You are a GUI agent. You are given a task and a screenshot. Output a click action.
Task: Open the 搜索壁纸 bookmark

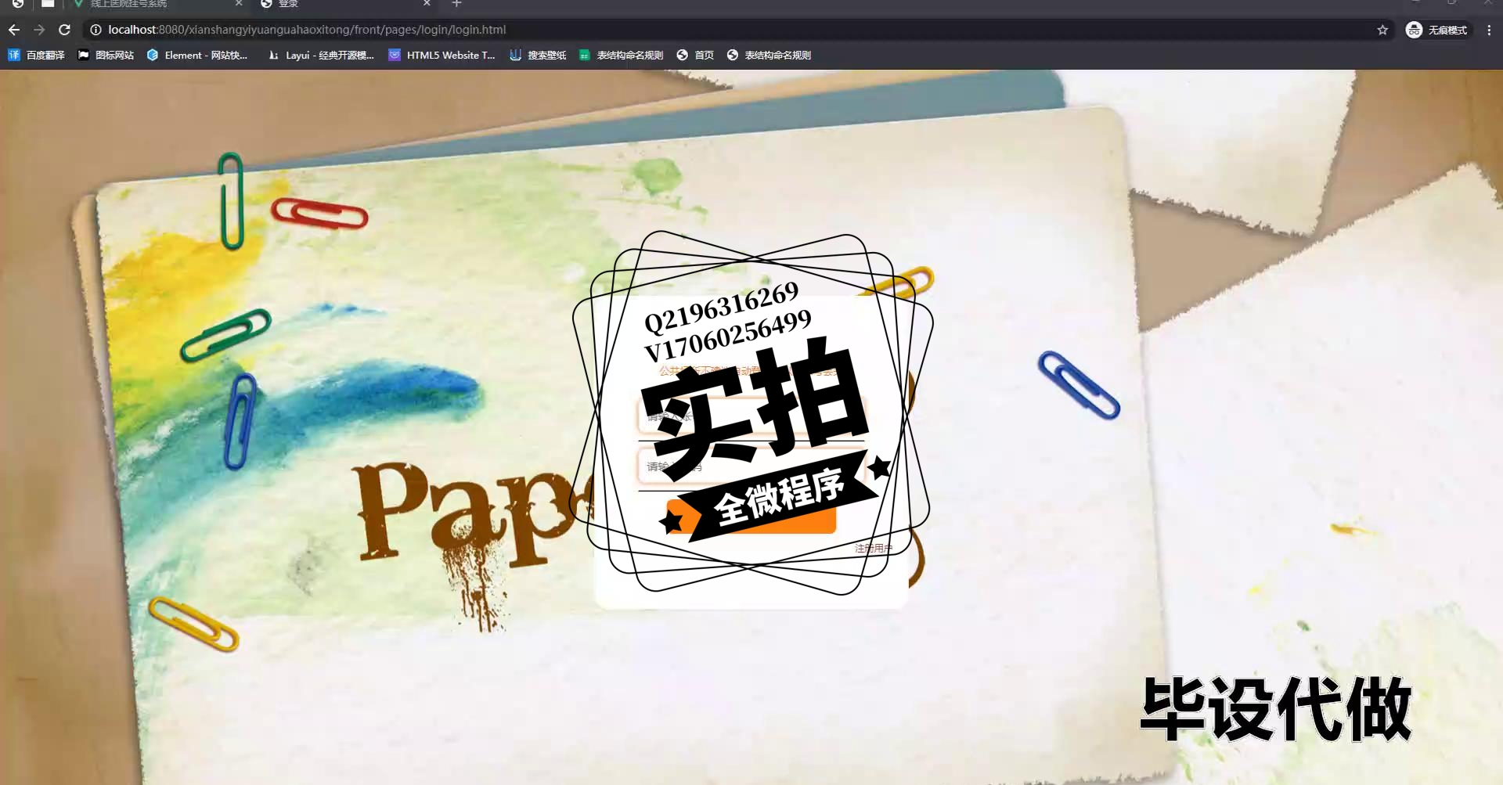pos(538,55)
